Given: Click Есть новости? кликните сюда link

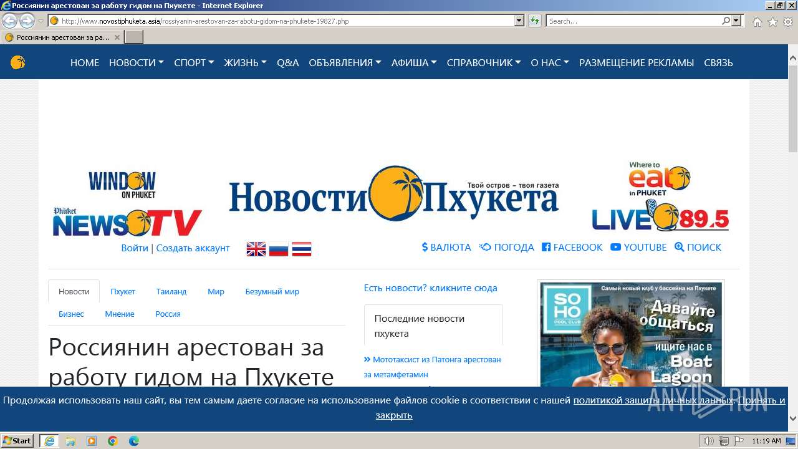Looking at the screenshot, I should click(431, 288).
